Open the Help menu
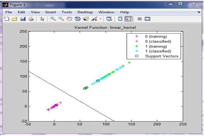Screen dimensions: 204x136 [x=125, y=12]
